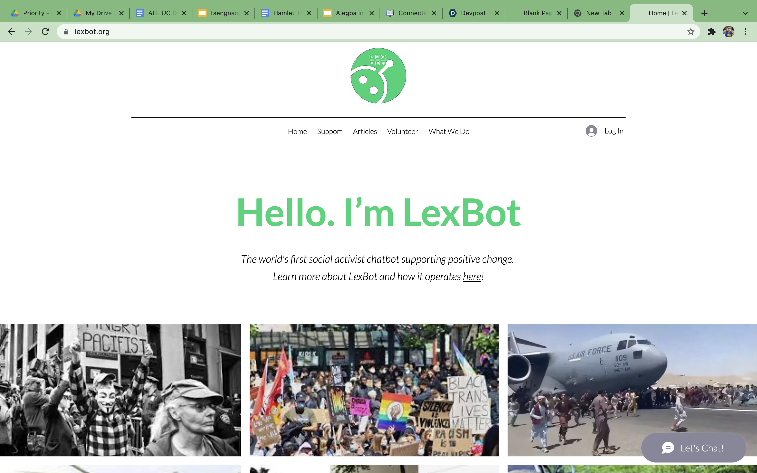757x473 pixels.
Task: Go to the Volunteer page
Action: [x=402, y=131]
